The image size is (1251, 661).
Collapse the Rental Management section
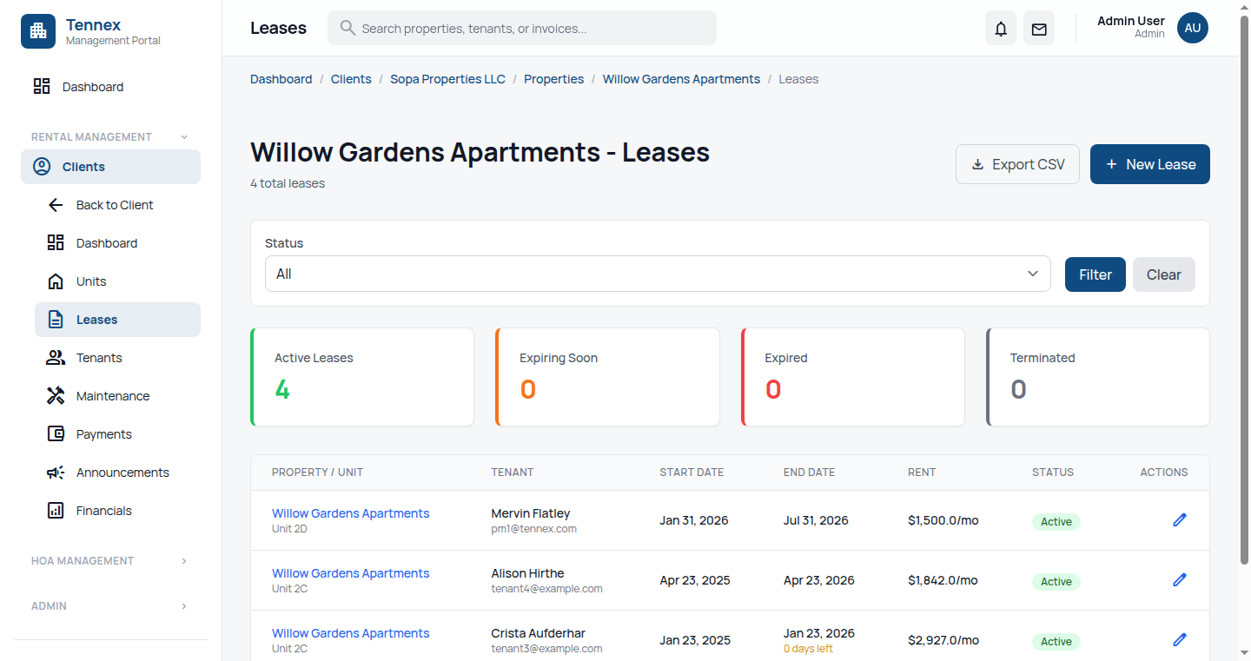pos(182,136)
